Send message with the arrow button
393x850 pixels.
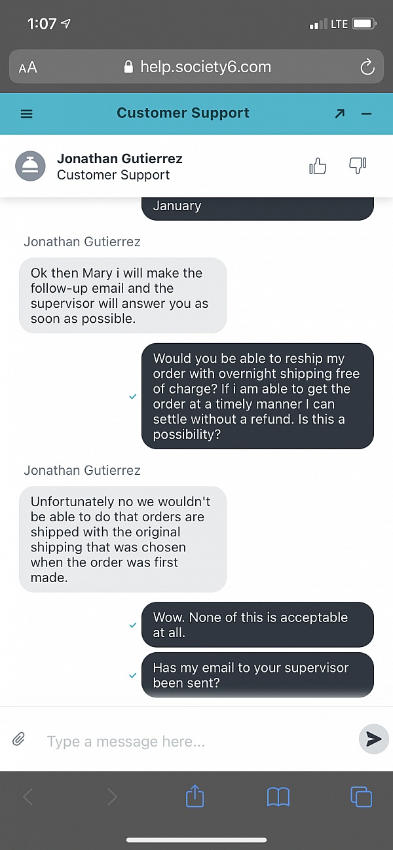[373, 739]
